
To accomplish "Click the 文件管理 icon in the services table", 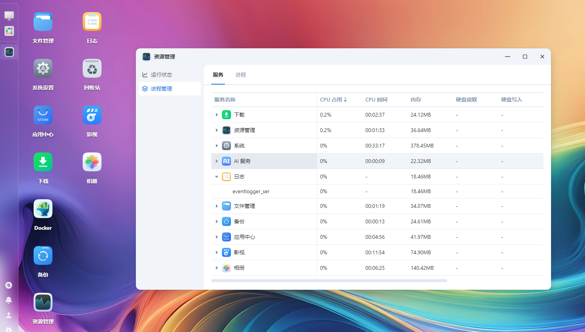I will 226,206.
